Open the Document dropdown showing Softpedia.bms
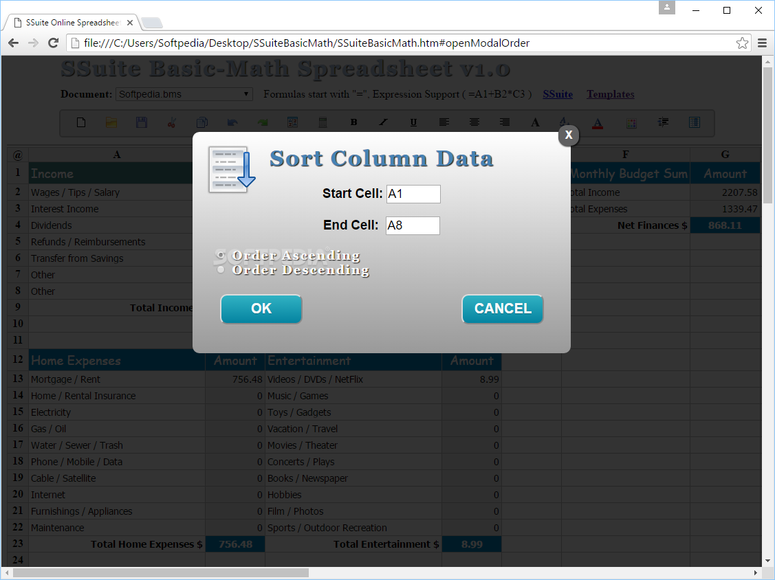This screenshot has width=775, height=580. pyautogui.click(x=184, y=94)
